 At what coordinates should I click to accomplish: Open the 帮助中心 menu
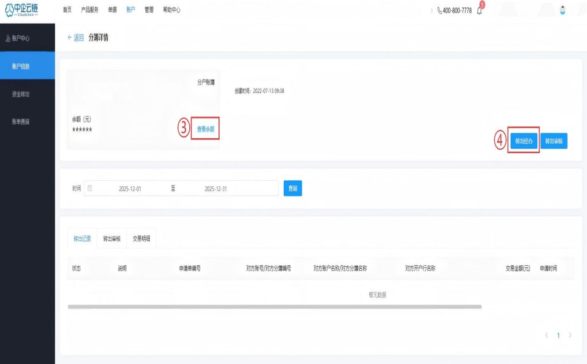tap(172, 10)
